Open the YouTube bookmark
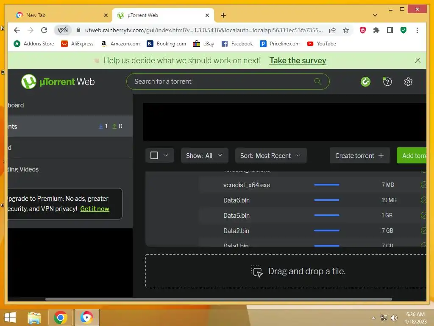Screen dimensions: 434x326 [322, 44]
